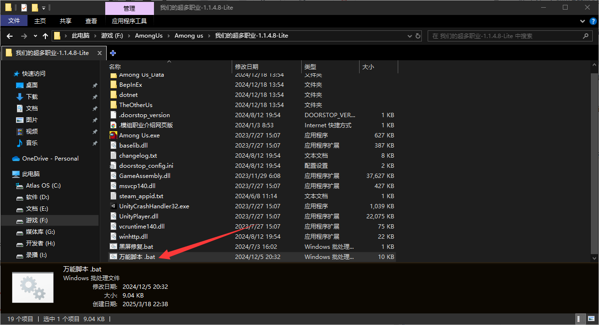This screenshot has width=599, height=325.
Task: Select 此电脑 in the sidebar
Action: pos(31,174)
